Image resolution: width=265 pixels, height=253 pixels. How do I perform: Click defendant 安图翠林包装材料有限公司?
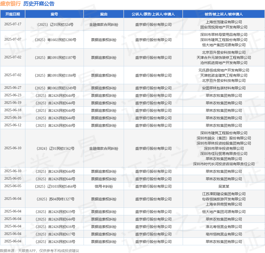click(224, 88)
